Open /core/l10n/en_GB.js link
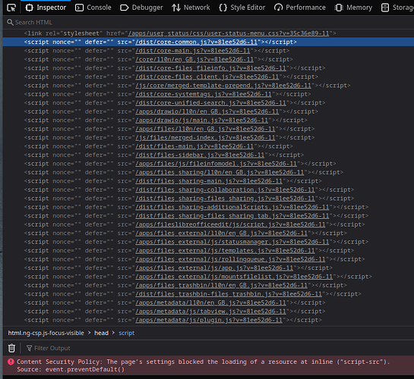Image resolution: width=414 pixels, height=379 pixels. pyautogui.click(x=194, y=59)
